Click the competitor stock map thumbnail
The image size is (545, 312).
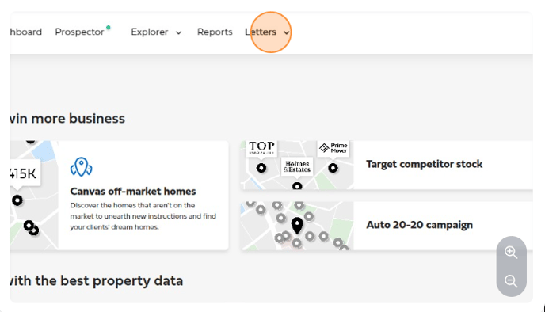pyautogui.click(x=297, y=165)
